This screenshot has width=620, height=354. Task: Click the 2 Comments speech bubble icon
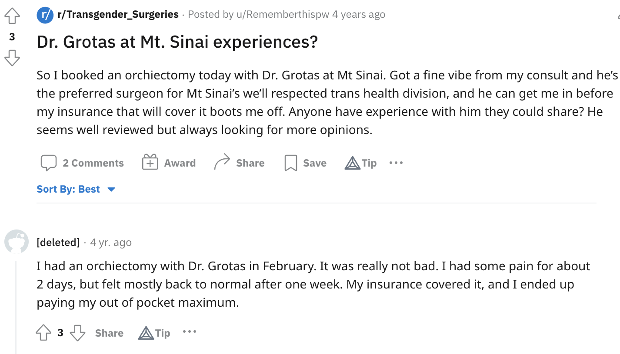click(x=48, y=163)
